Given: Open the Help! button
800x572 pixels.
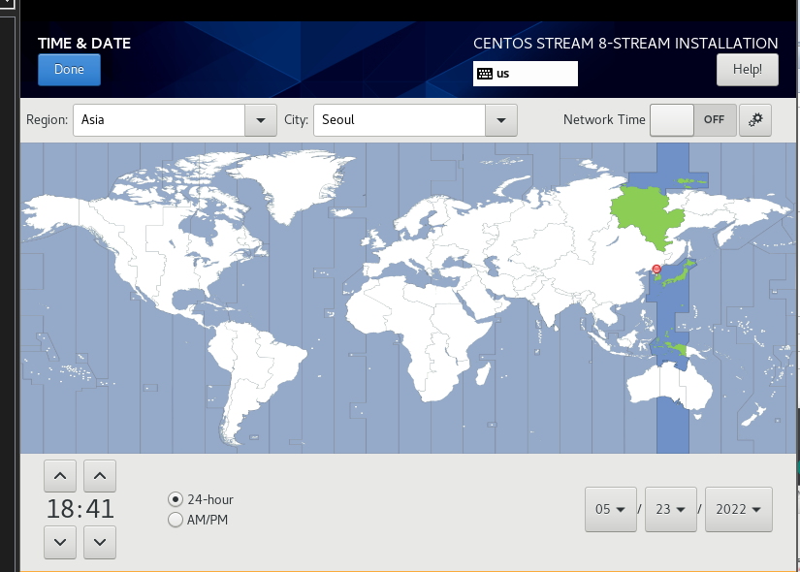Looking at the screenshot, I should tap(747, 70).
